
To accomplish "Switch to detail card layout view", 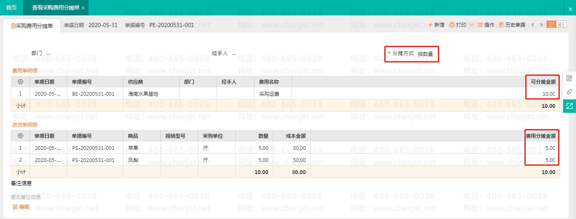I will (561, 25).
